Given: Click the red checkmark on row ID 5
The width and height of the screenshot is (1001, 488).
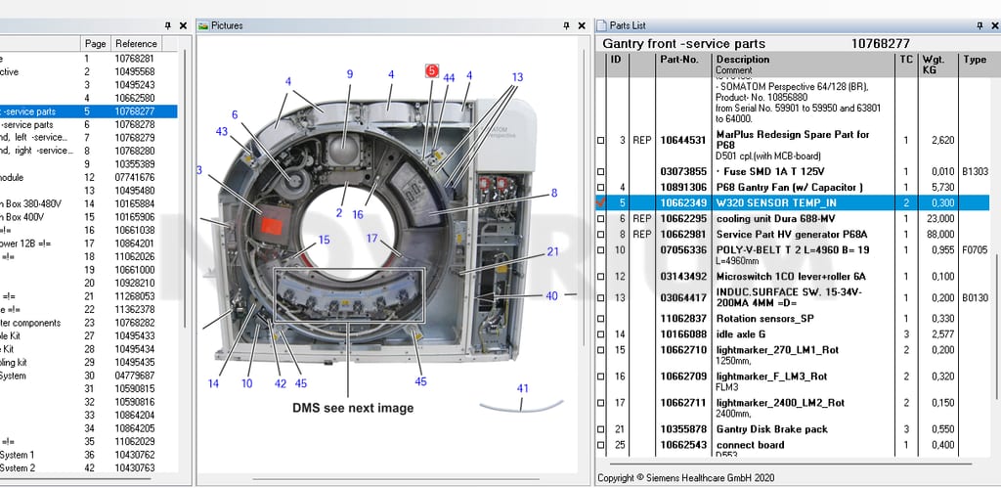Looking at the screenshot, I should point(600,202).
